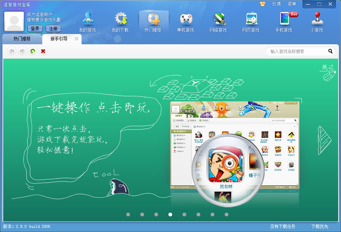341x232 pixels.
Task: Click 注册 register button
Action: click(x=53, y=28)
